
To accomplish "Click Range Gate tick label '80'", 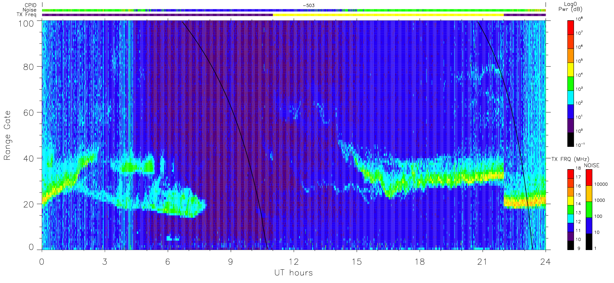I will coord(29,67).
